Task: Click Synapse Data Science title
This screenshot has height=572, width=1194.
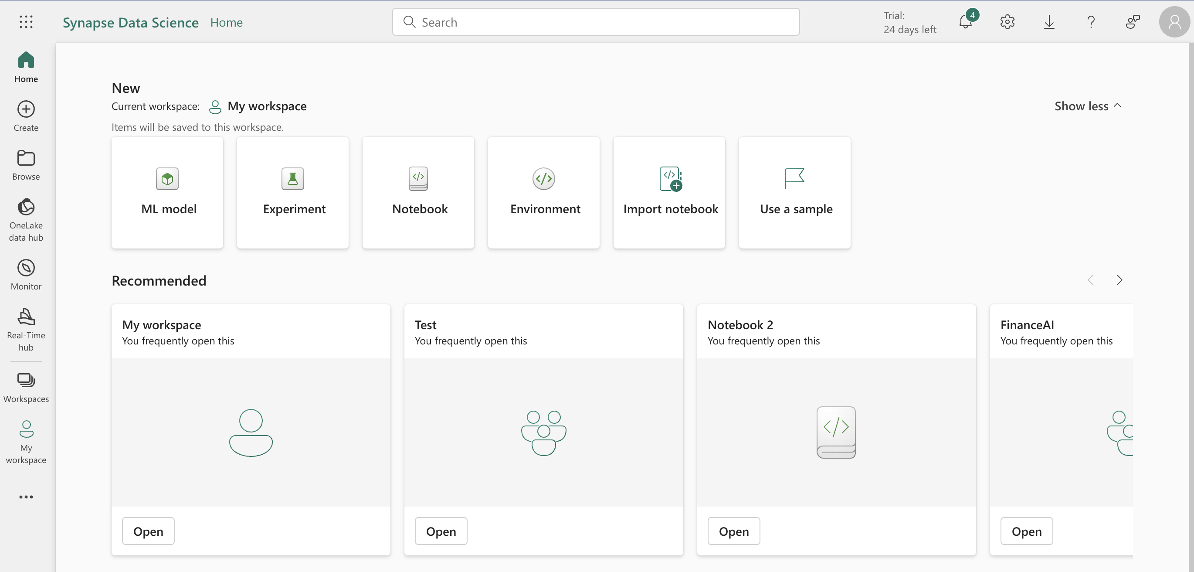Action: coord(131,22)
